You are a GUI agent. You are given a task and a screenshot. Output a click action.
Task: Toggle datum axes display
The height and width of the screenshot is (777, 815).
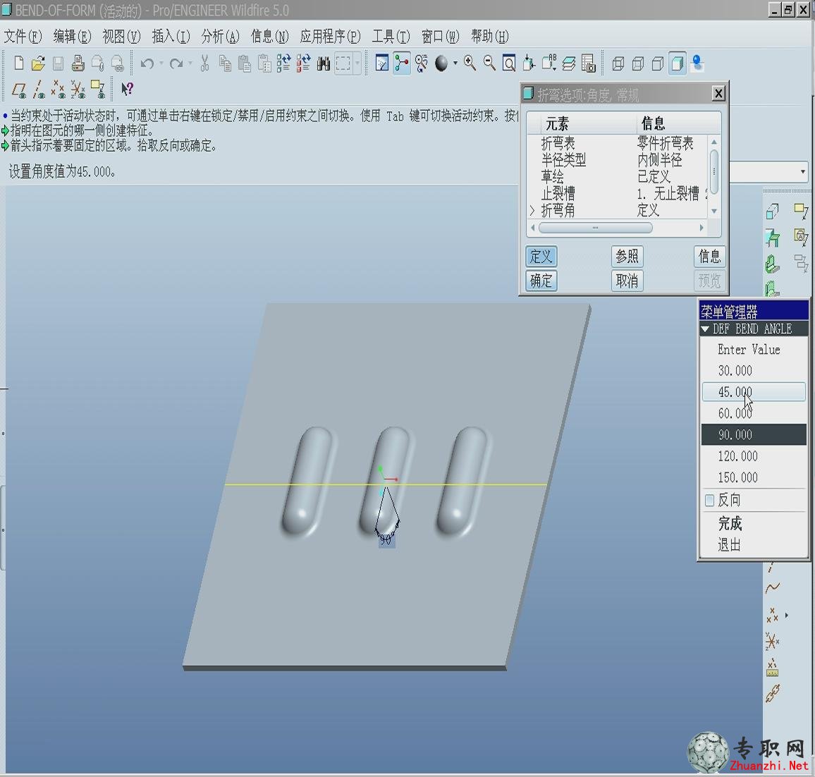(39, 90)
